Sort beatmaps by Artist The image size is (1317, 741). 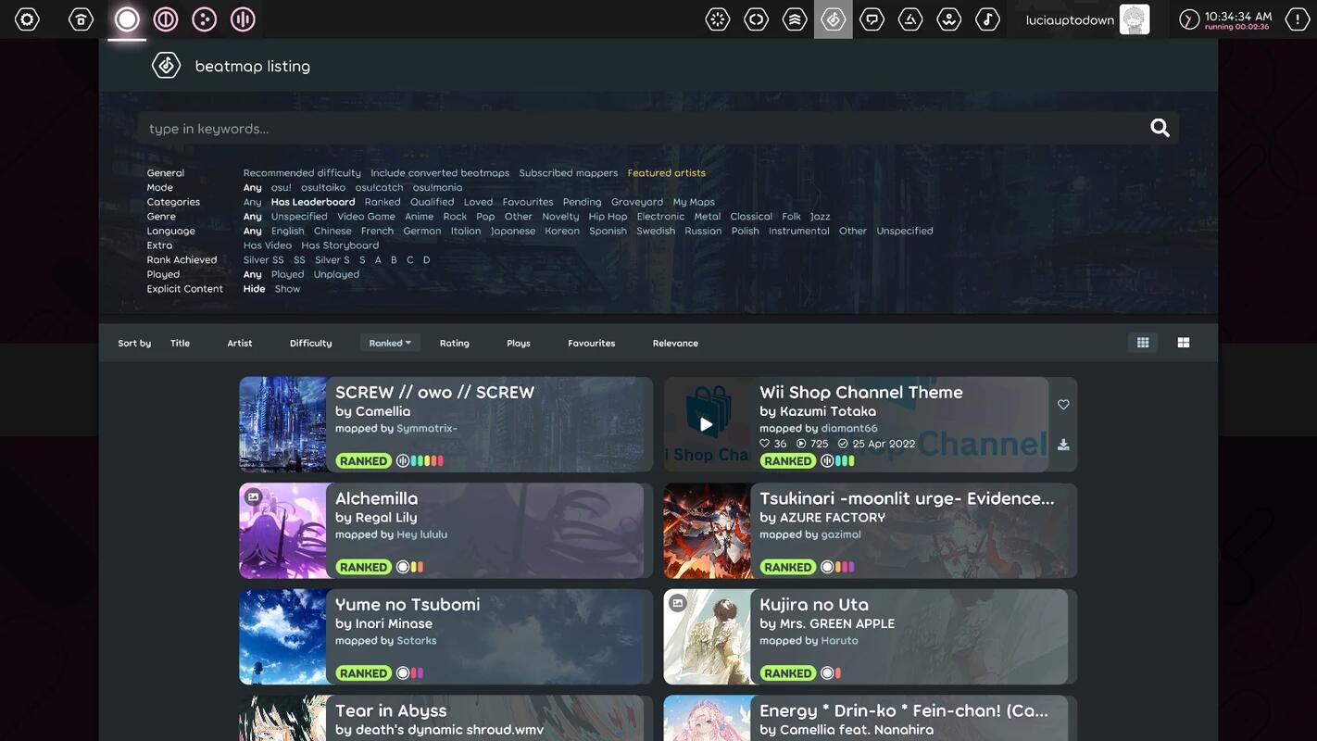click(x=240, y=344)
